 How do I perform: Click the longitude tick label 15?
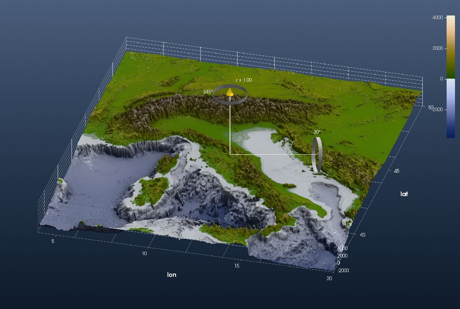click(x=236, y=266)
